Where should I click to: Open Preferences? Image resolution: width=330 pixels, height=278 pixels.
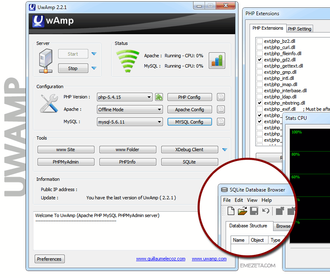coord(49,259)
